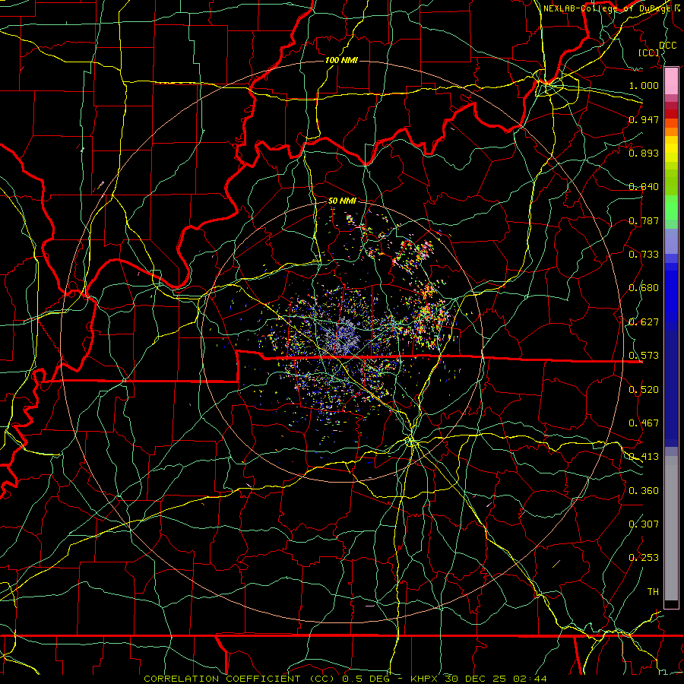
Task: Click the 100 NMI range ring label
Action: click(x=341, y=60)
